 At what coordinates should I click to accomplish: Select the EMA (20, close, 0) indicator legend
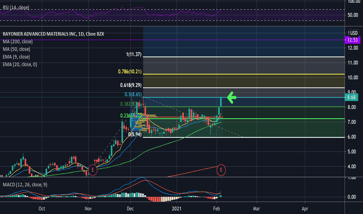point(20,65)
